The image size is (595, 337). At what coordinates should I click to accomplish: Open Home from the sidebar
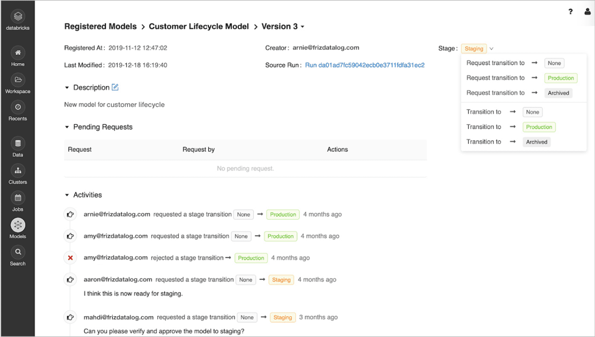[x=18, y=53]
